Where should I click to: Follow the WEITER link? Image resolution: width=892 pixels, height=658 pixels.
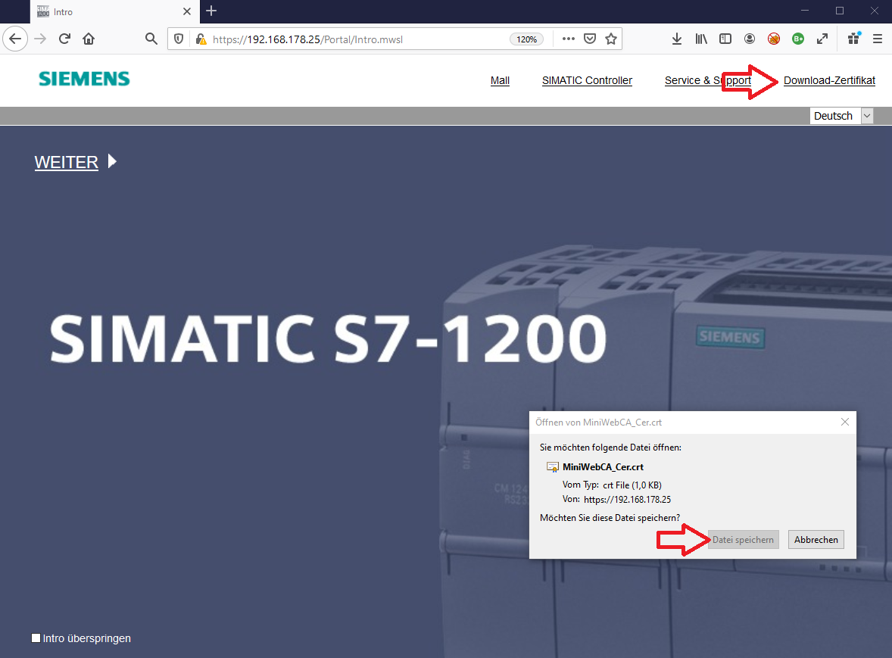click(x=67, y=162)
